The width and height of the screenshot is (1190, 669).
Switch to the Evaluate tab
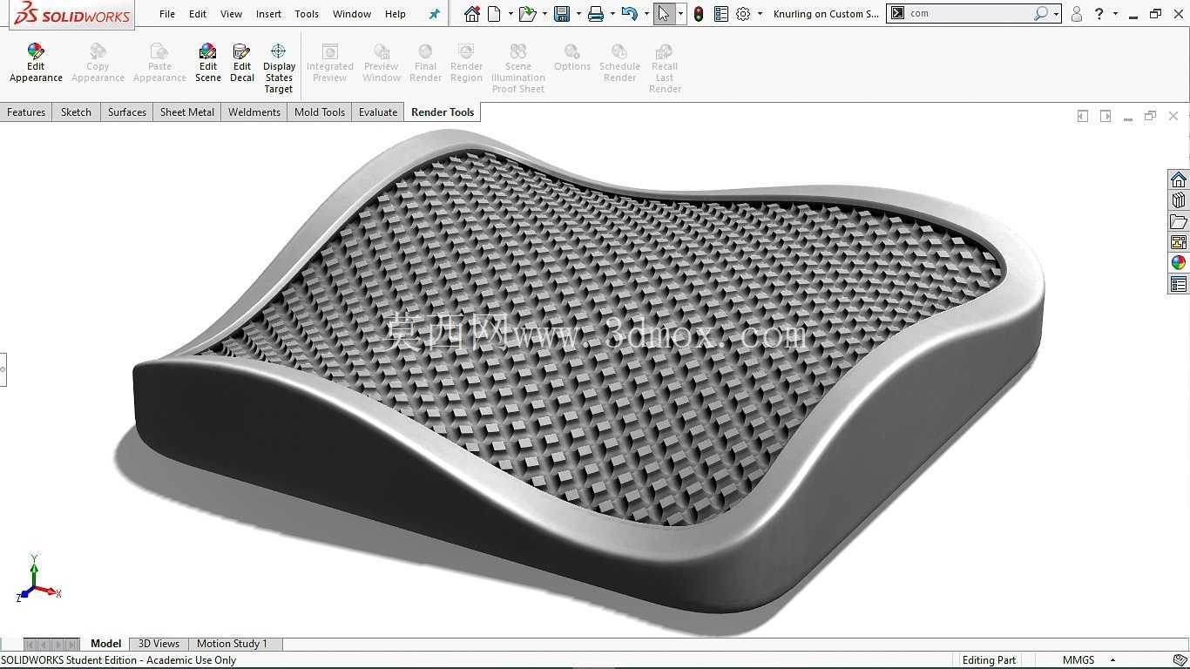pos(378,112)
